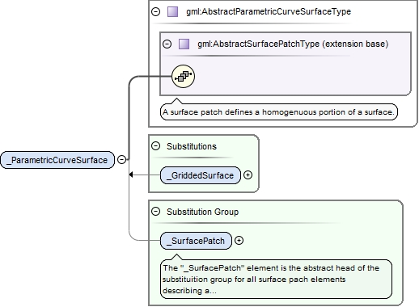Click the purple AbstractSurfacePatchType type icon
The image size is (419, 307).
point(184,44)
